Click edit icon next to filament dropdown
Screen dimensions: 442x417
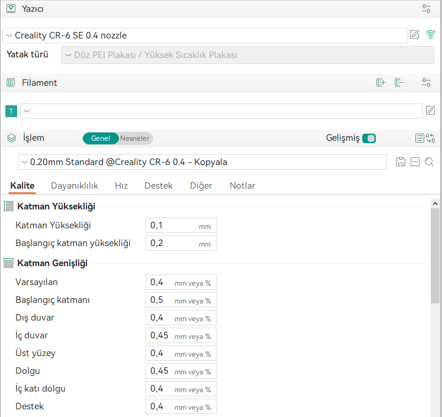[x=431, y=111]
